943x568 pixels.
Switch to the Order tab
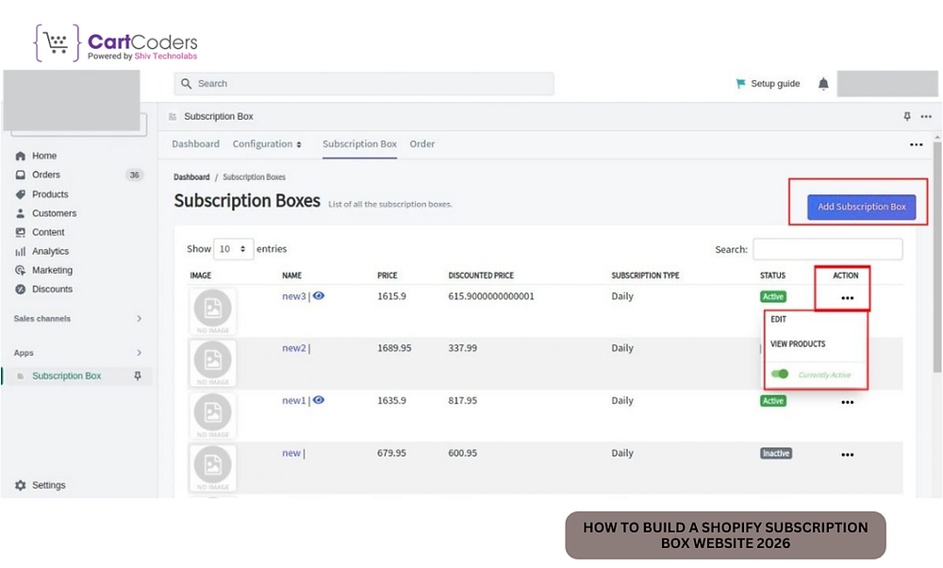[x=422, y=144]
